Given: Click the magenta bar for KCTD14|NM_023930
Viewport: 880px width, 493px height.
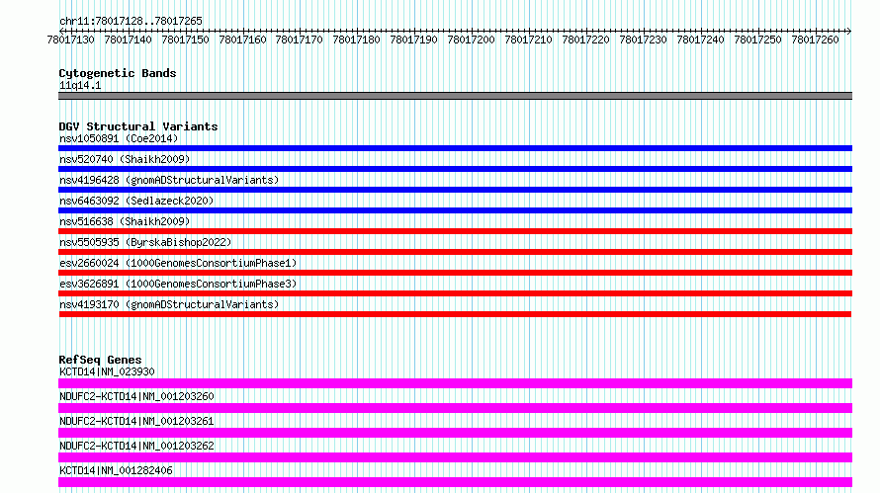Looking at the screenshot, I should [x=455, y=383].
